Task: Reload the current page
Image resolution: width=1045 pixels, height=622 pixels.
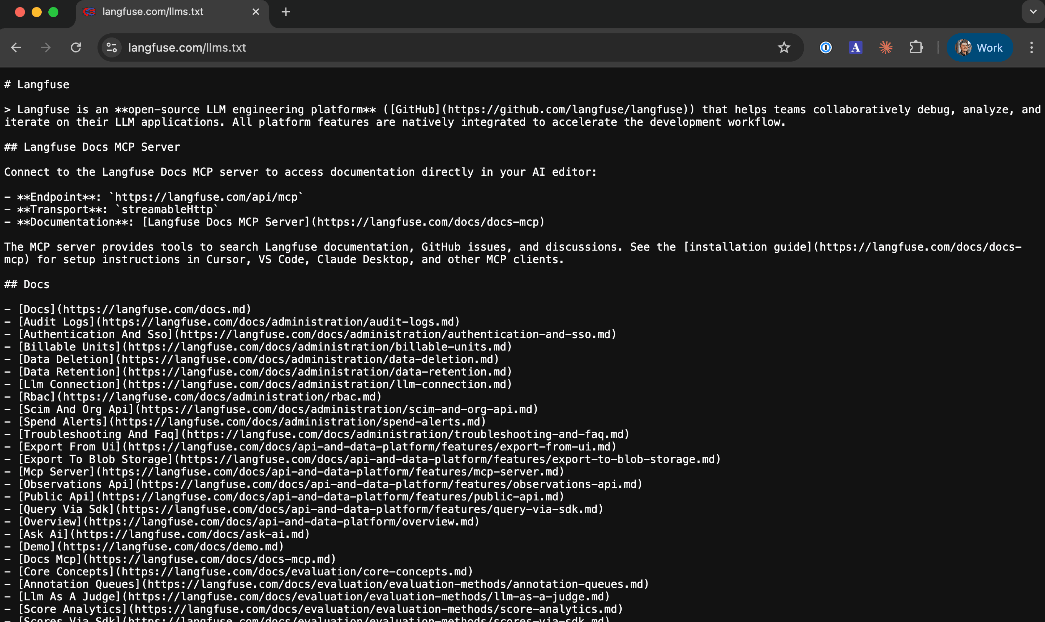Action: (76, 47)
